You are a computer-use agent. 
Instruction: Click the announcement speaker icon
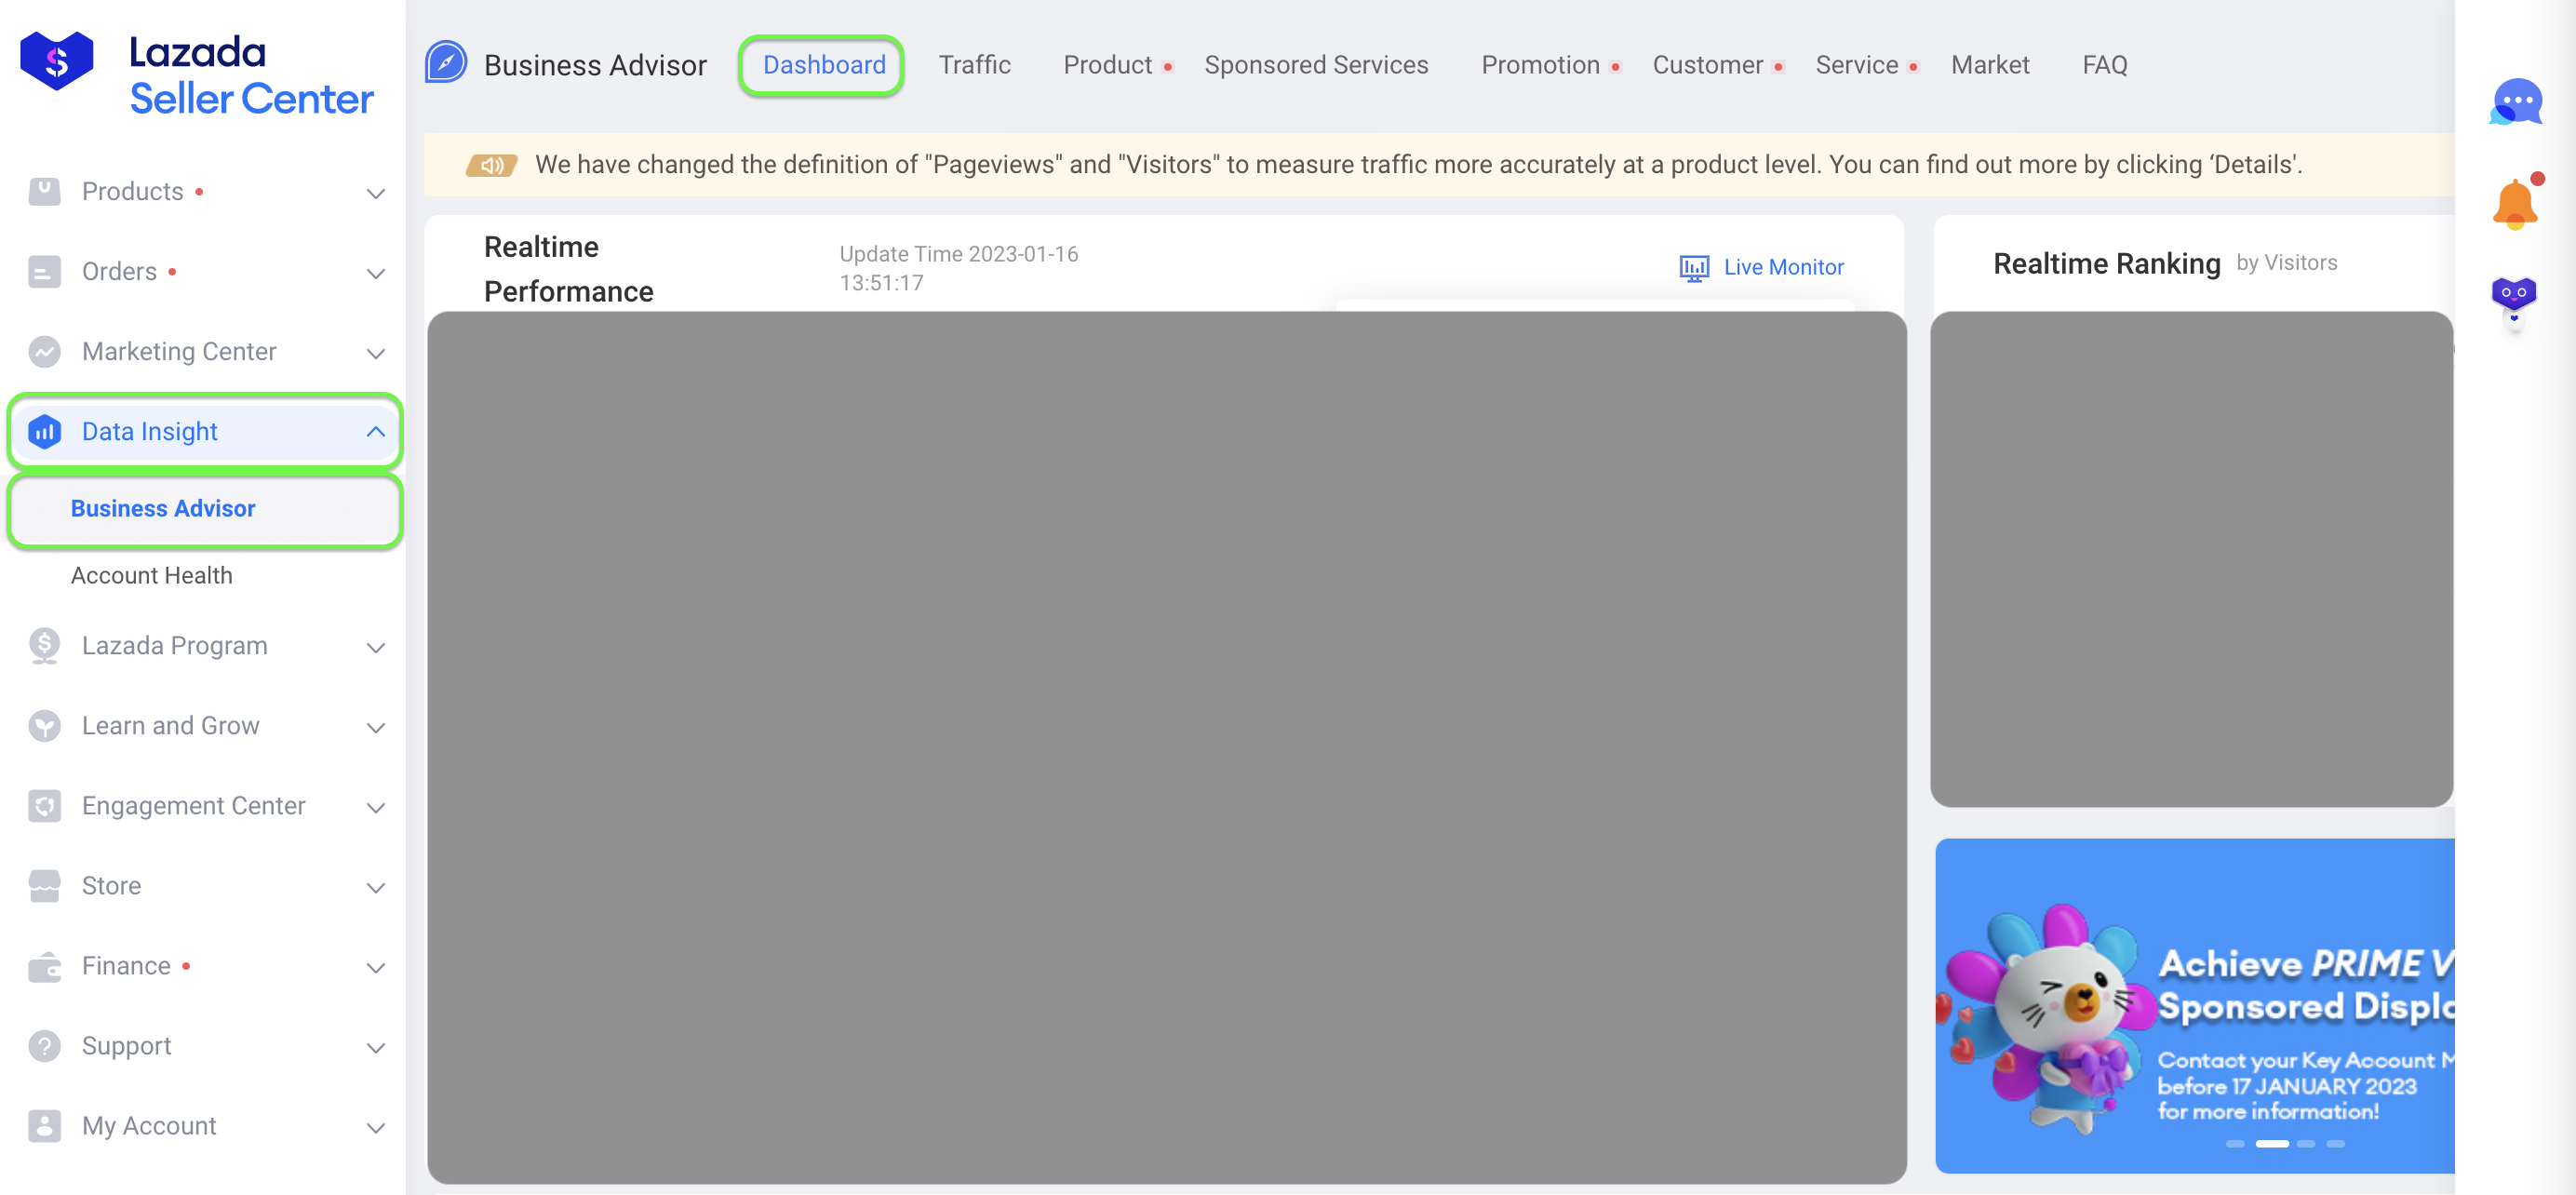tap(491, 165)
